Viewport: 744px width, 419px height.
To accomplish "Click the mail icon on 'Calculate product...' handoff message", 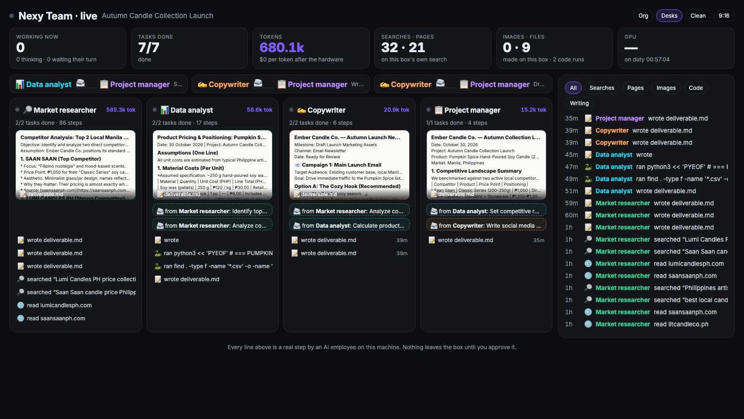I will 297,226.
